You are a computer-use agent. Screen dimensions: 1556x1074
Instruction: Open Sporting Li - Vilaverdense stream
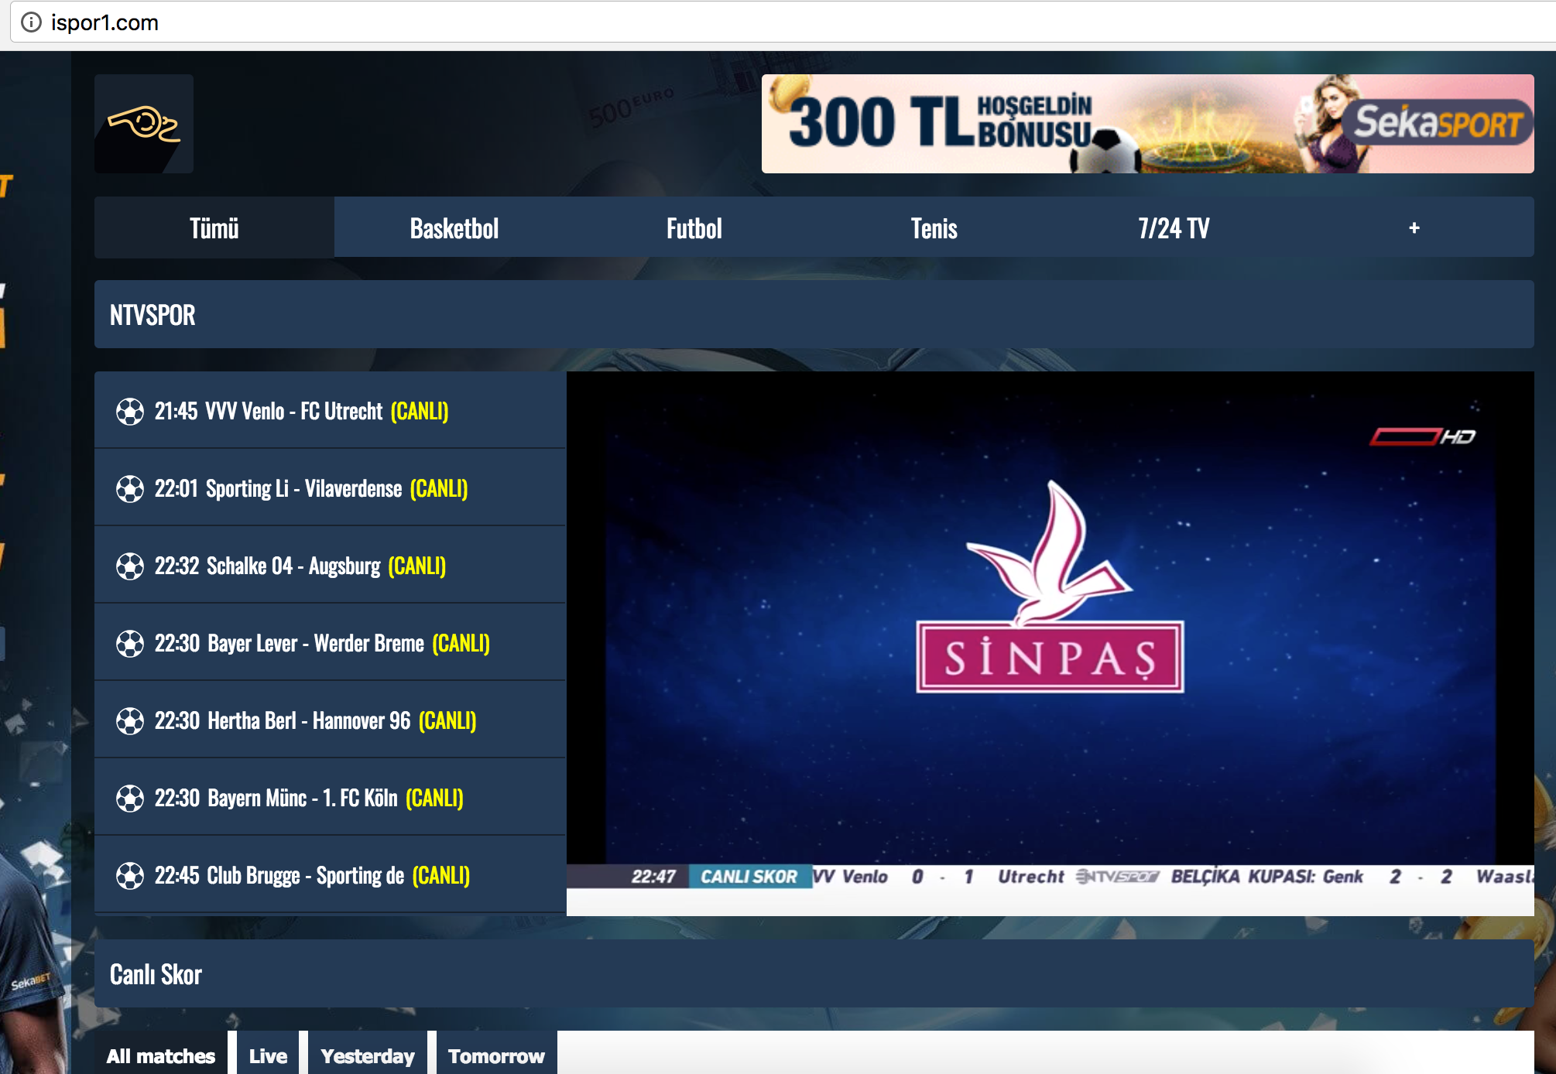[330, 487]
